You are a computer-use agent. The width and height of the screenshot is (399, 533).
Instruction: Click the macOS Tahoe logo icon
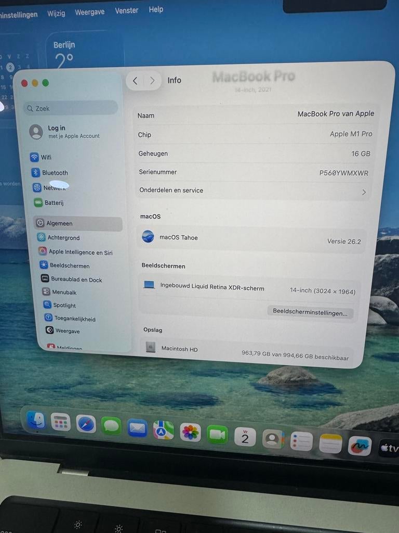(x=148, y=236)
